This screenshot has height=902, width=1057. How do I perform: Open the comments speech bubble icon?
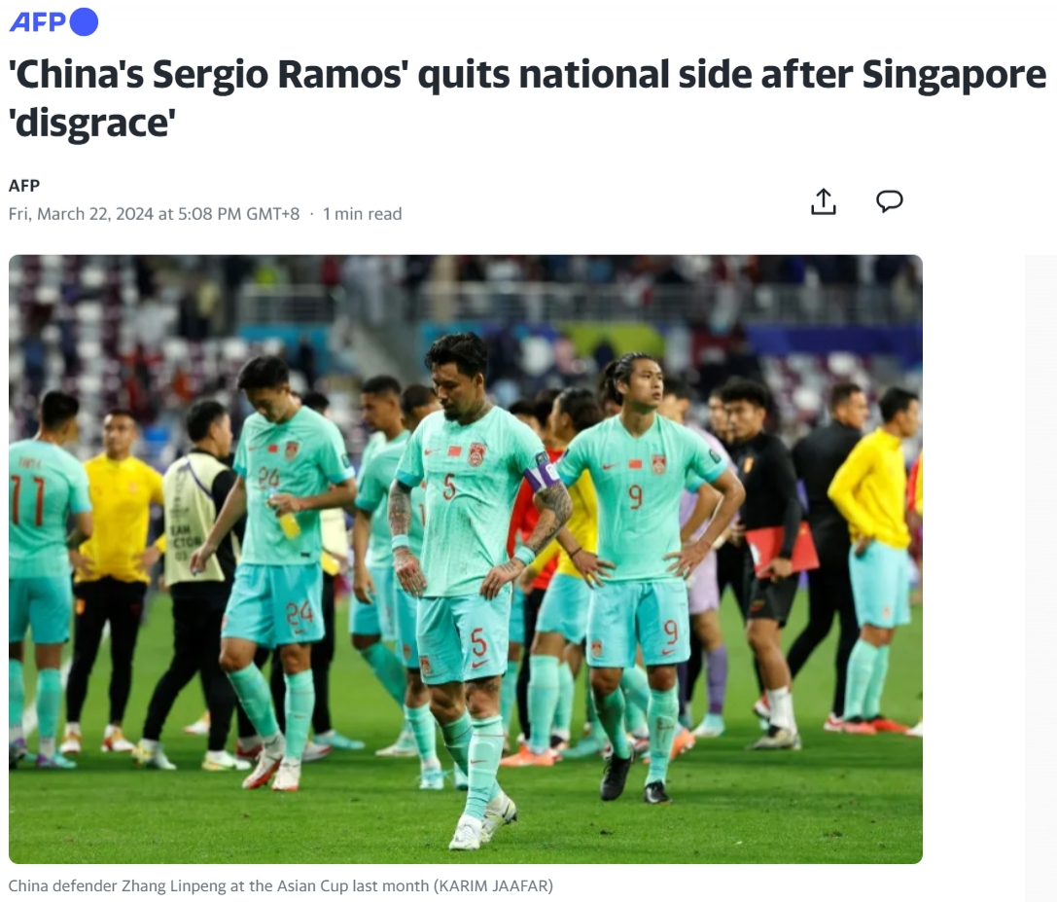coord(889,201)
